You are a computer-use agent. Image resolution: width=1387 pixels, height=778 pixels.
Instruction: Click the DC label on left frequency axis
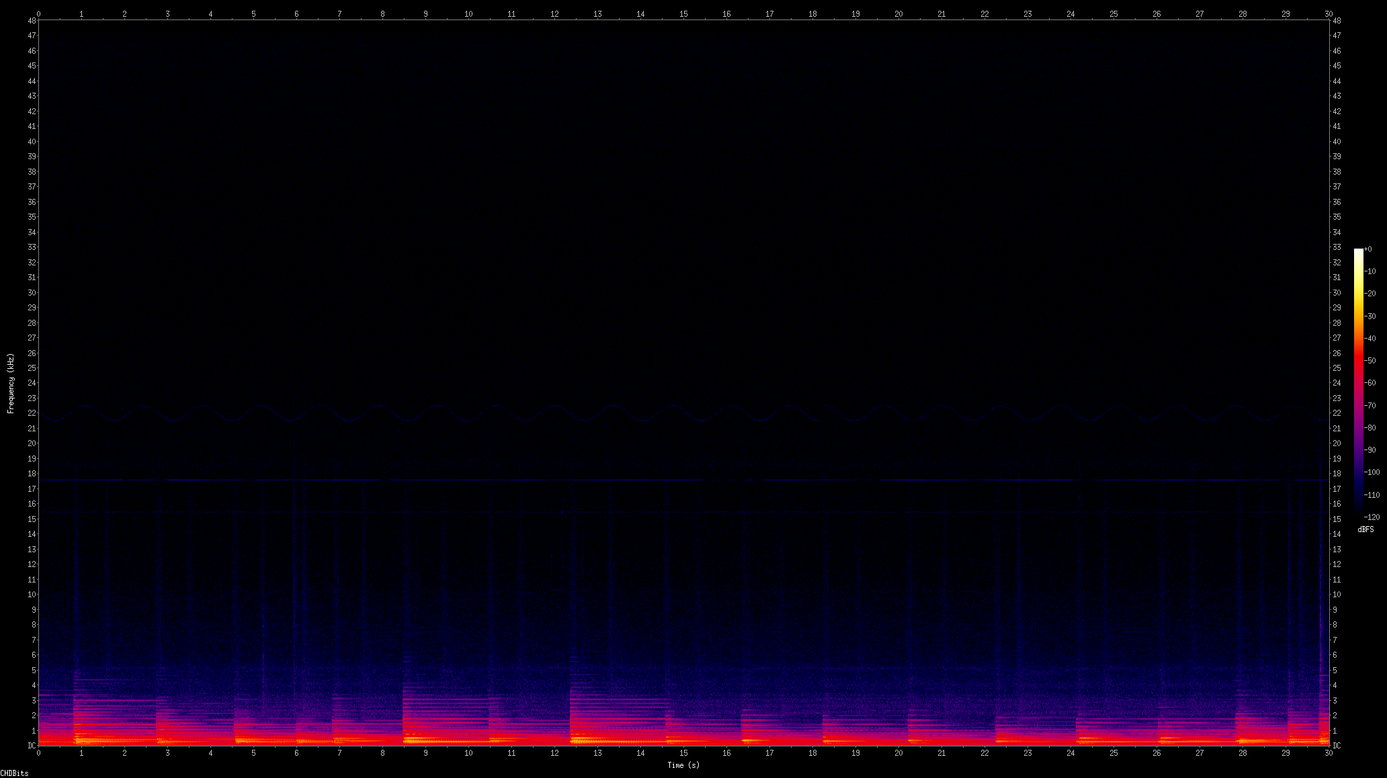32,745
